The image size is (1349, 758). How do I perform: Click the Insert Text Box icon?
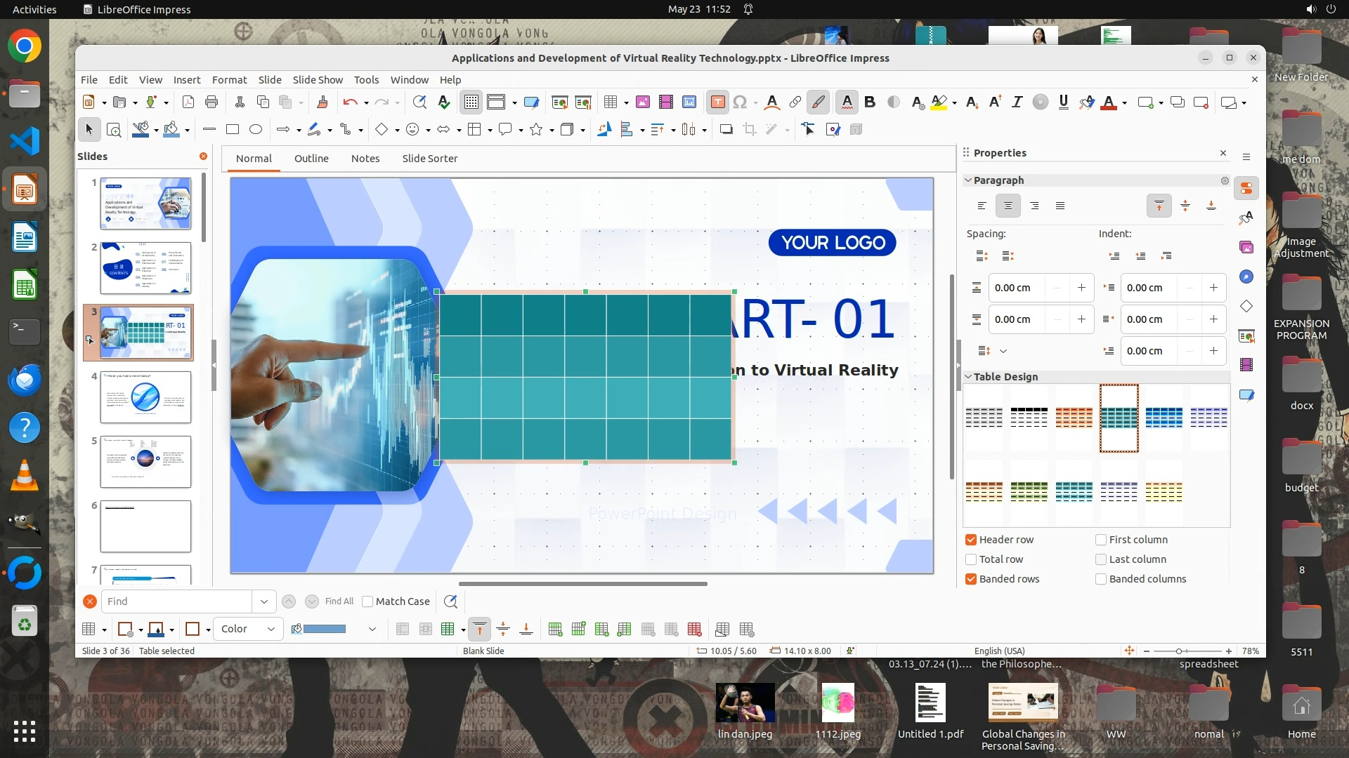(717, 102)
